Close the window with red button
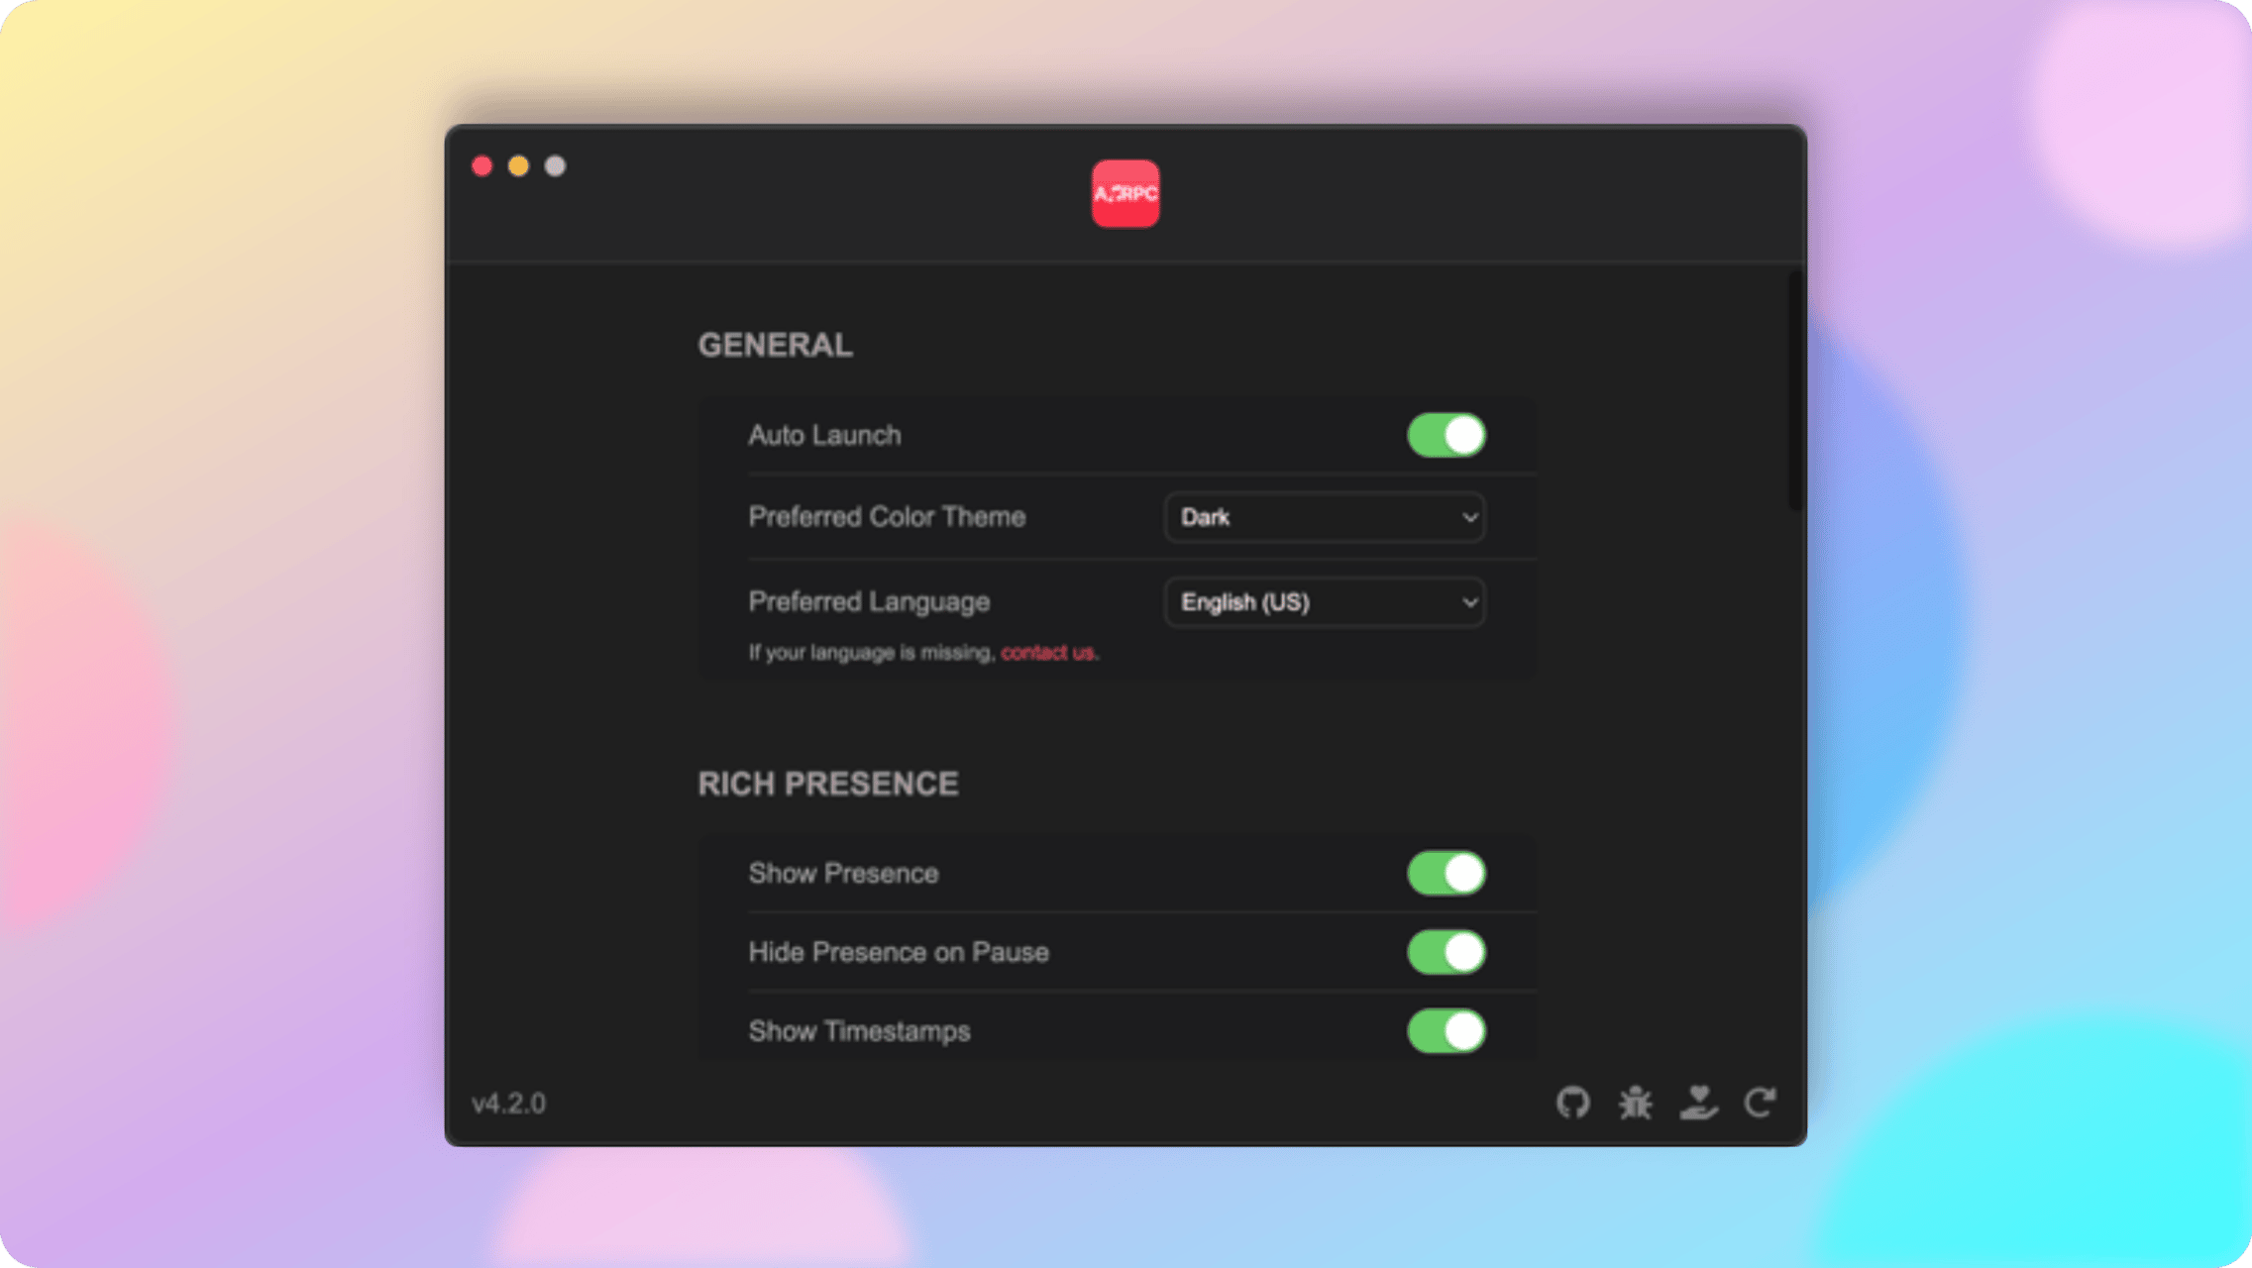 (x=483, y=165)
